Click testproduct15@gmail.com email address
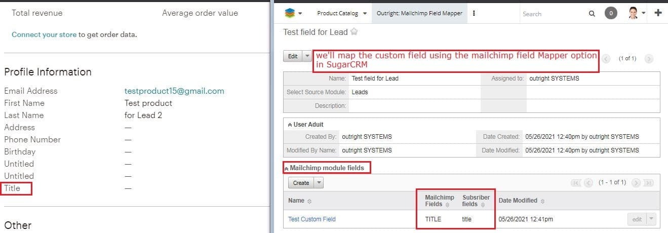Viewport: 668px width, 233px height. point(174,91)
